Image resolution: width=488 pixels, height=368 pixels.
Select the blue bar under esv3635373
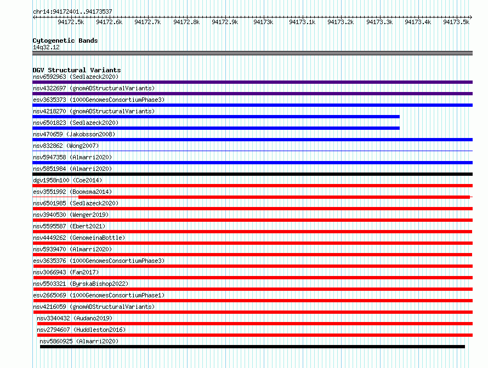pyautogui.click(x=252, y=105)
